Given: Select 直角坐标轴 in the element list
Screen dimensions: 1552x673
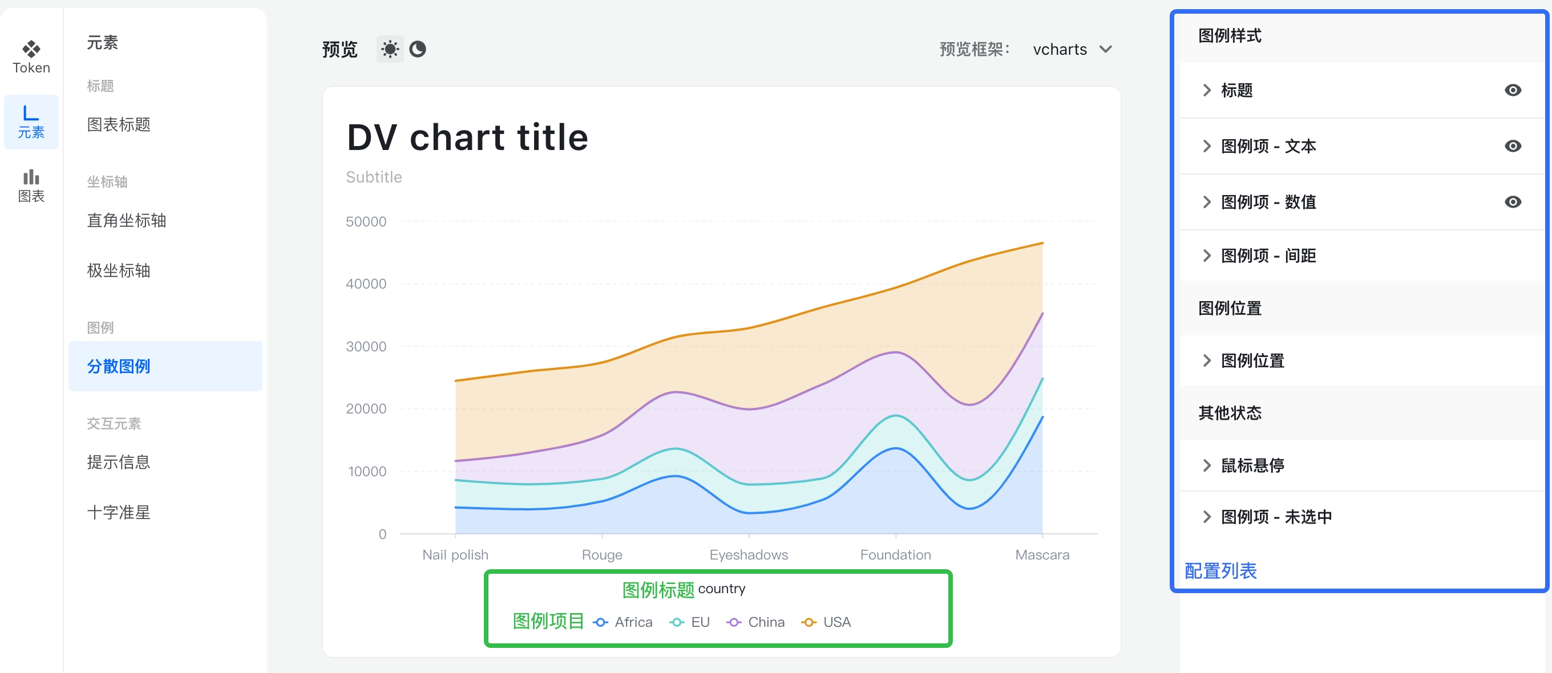Looking at the screenshot, I should tap(127, 220).
